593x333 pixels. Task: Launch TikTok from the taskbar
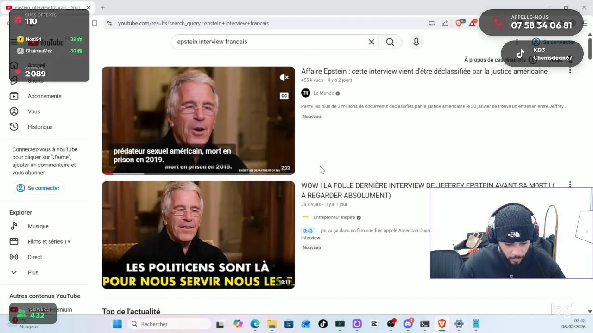tap(323, 324)
